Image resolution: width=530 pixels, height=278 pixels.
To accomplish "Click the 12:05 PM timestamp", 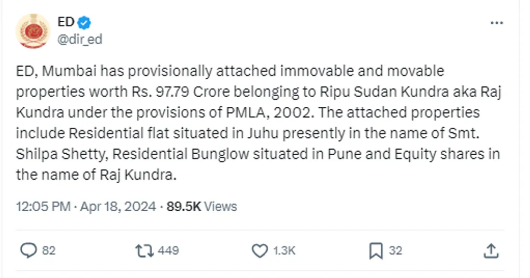I will [x=43, y=207].
